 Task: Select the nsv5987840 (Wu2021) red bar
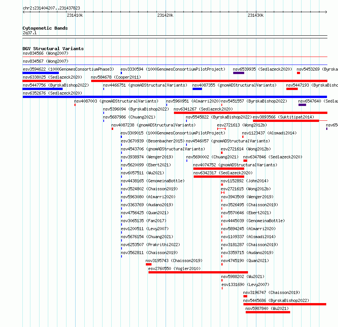268,312
